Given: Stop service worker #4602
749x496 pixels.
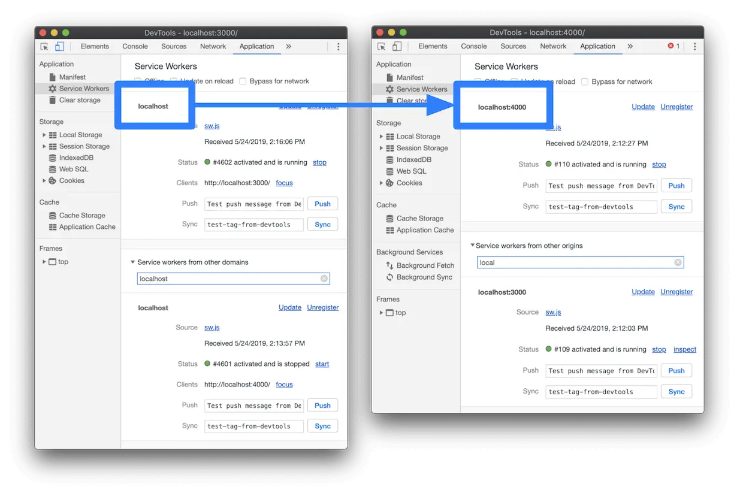Looking at the screenshot, I should [319, 162].
